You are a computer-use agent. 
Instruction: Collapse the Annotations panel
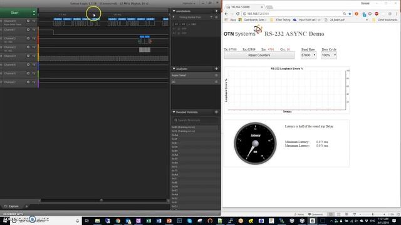174,11
